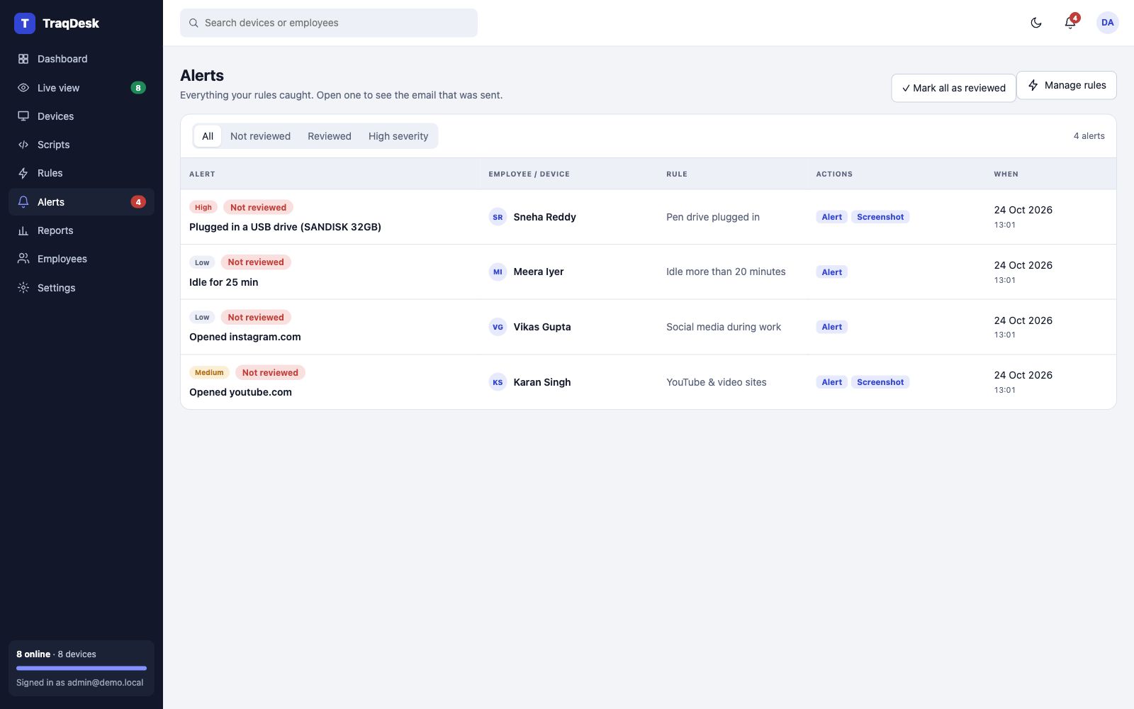The height and width of the screenshot is (709, 1134).
Task: Click the Medium severity badge
Action: (209, 372)
